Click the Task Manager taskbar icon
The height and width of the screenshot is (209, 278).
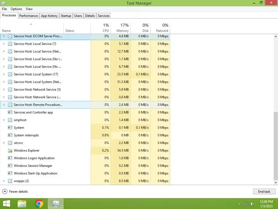click(56, 204)
